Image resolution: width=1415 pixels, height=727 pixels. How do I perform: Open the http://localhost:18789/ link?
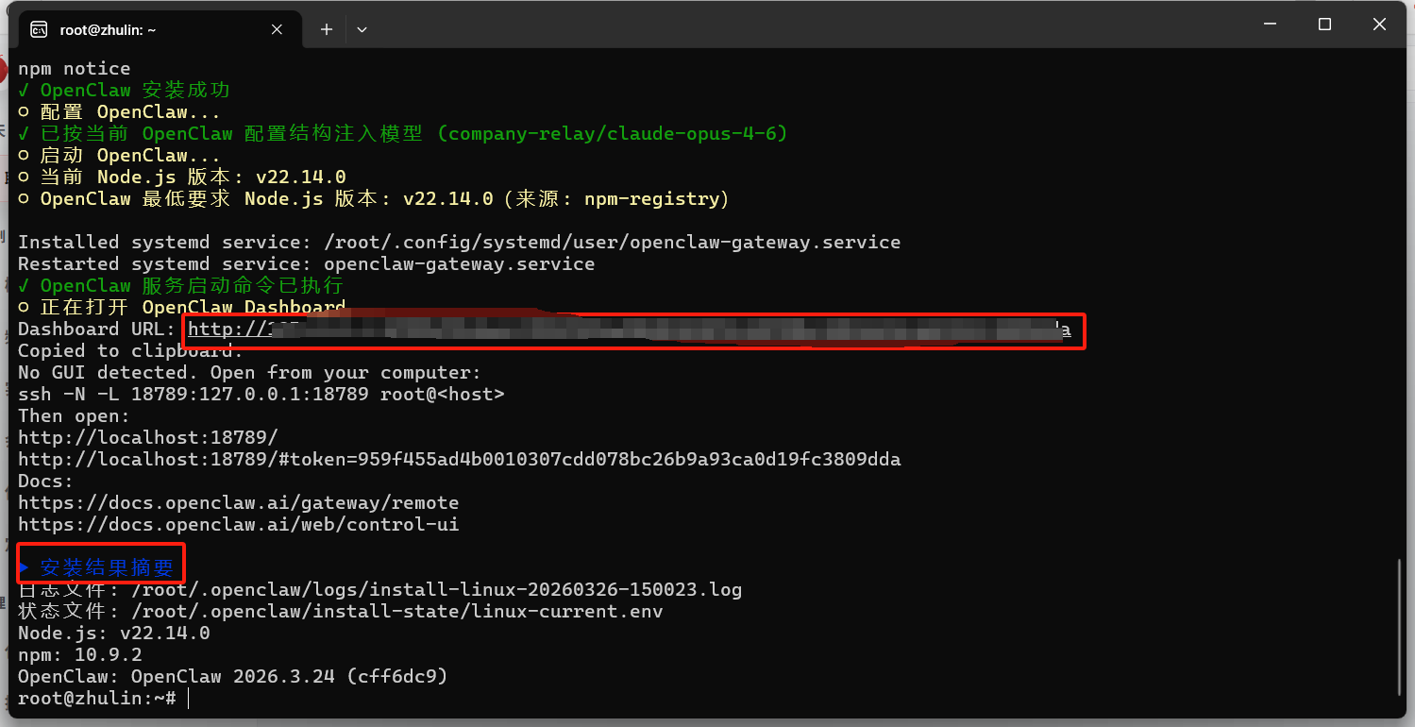[148, 438]
